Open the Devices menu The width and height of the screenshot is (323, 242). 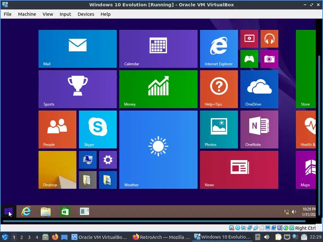click(x=86, y=14)
